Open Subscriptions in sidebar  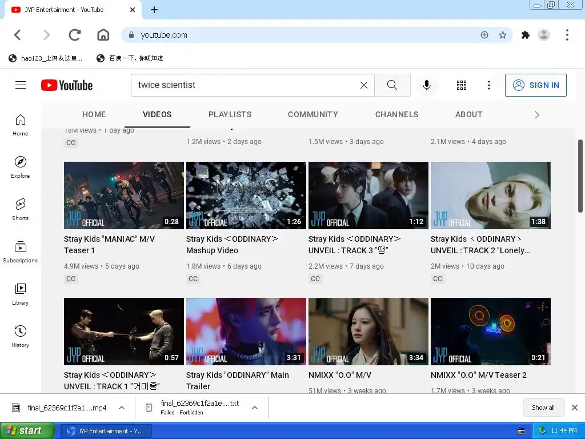(x=20, y=252)
